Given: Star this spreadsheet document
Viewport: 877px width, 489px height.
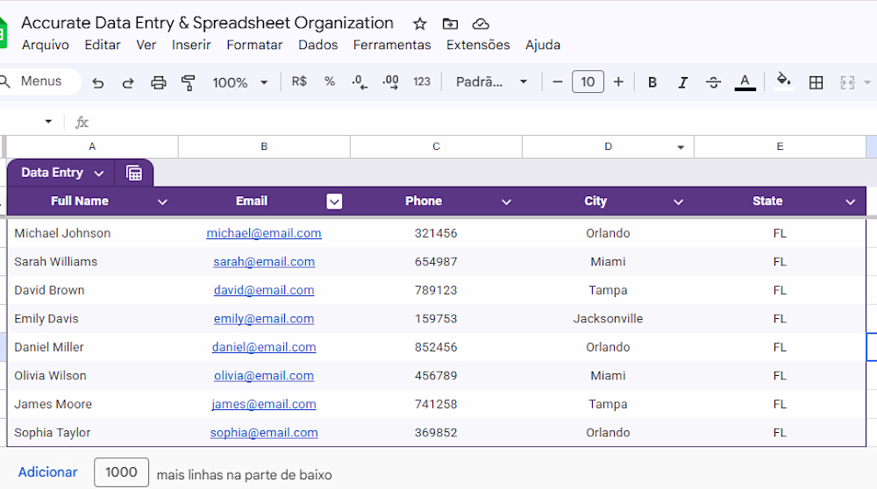Looking at the screenshot, I should (x=420, y=24).
